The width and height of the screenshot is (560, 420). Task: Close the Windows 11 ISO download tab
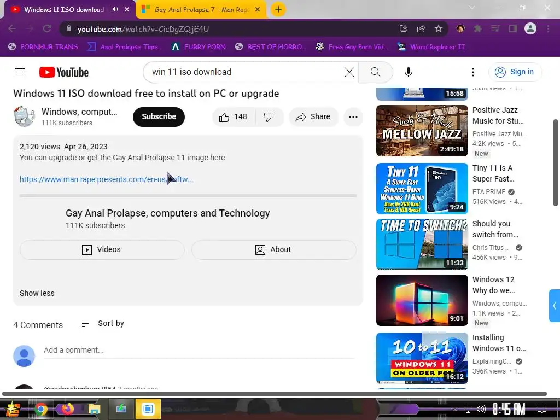pos(127,9)
